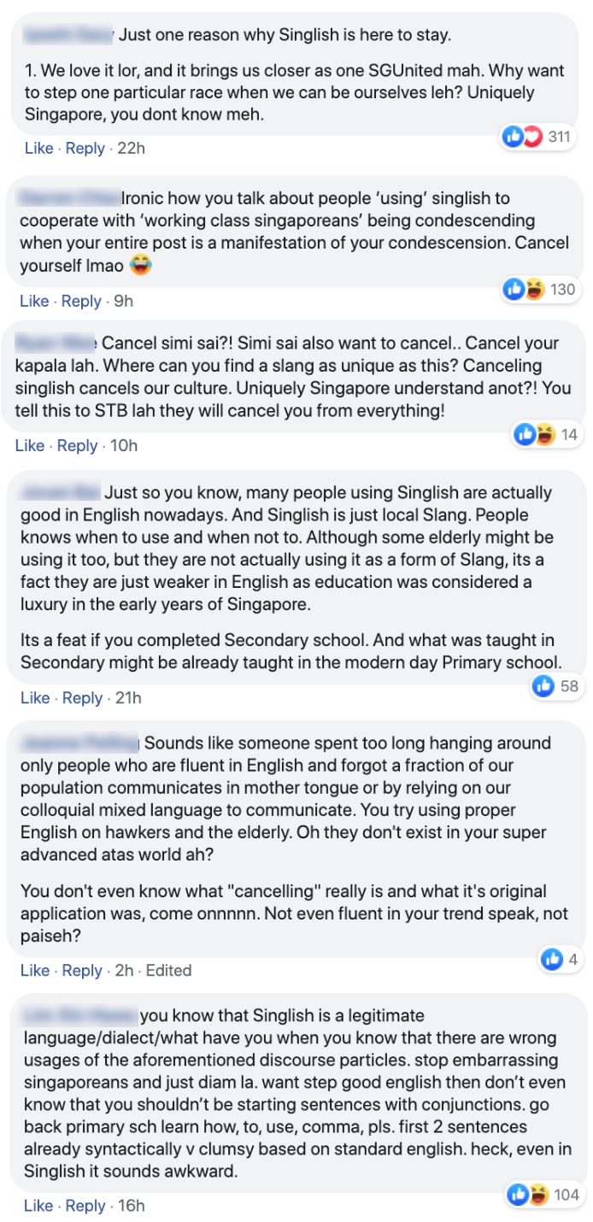
Task: Click the 22h timestamp on the first comment
Action: (x=131, y=148)
